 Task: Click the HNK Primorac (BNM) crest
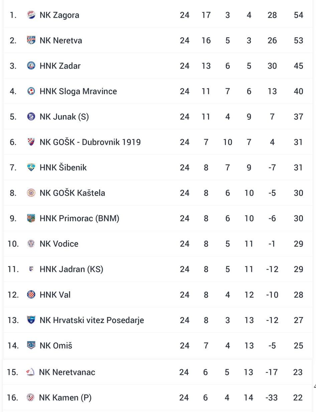point(31,218)
